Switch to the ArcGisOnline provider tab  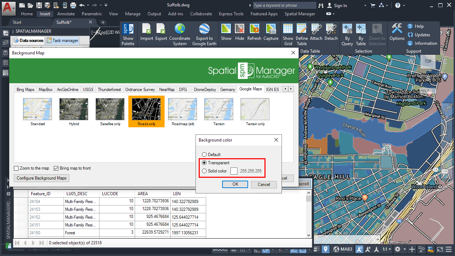pos(68,90)
